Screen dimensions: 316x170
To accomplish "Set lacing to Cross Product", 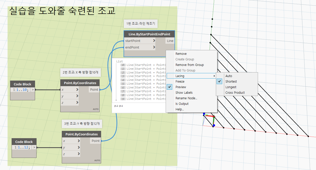I will tap(237, 93).
